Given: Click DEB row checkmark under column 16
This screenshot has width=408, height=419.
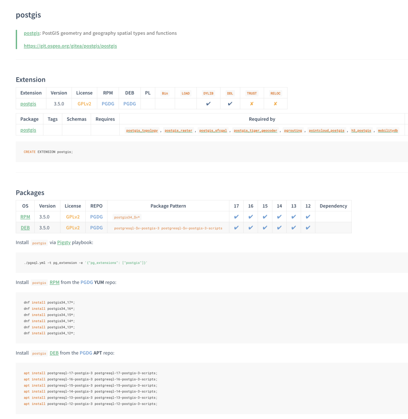Looking at the screenshot, I should coord(250,228).
